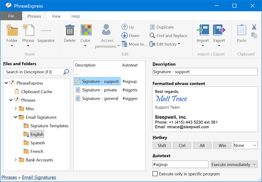
Task: Toggle the Shift hotkey modifier
Action: 162,145
